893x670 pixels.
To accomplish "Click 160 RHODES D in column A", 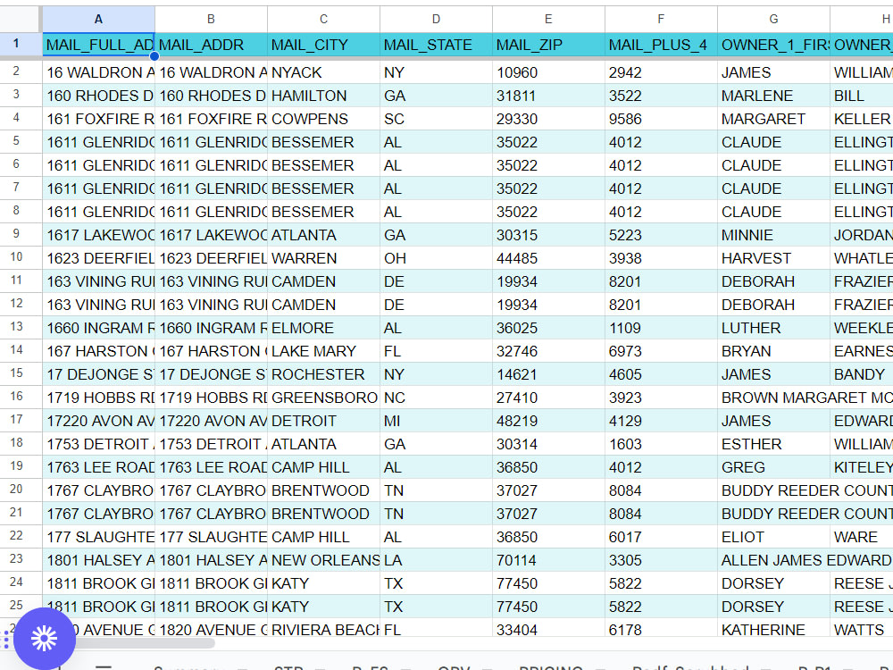I will click(98, 96).
